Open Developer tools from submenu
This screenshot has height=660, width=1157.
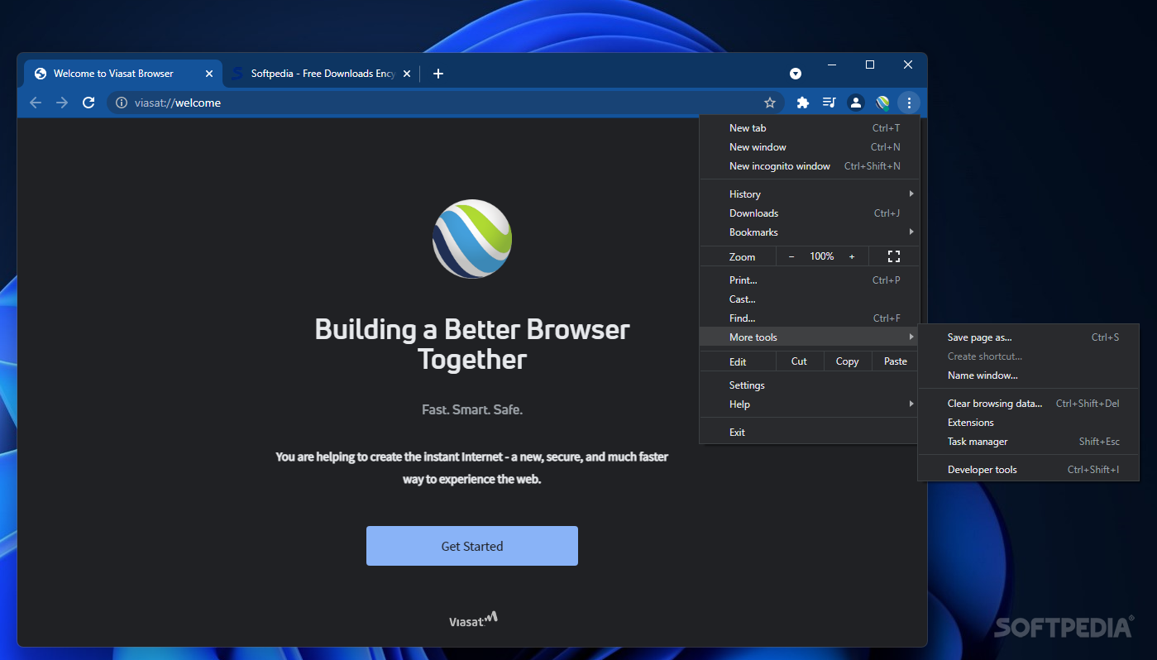(1029, 470)
